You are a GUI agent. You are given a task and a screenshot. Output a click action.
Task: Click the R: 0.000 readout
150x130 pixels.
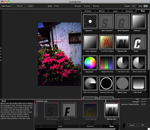click(x=78, y=6)
